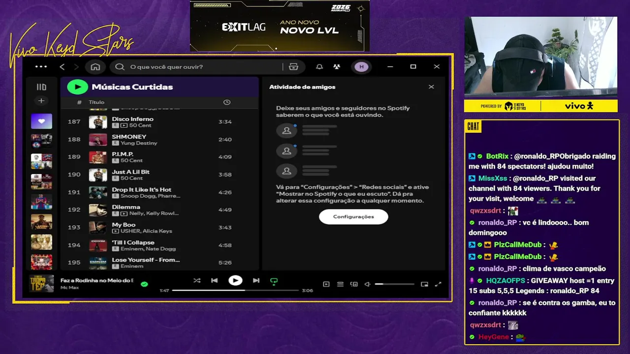The width and height of the screenshot is (630, 354).
Task: Toggle the green liked checkmark for the current song
Action: click(144, 284)
